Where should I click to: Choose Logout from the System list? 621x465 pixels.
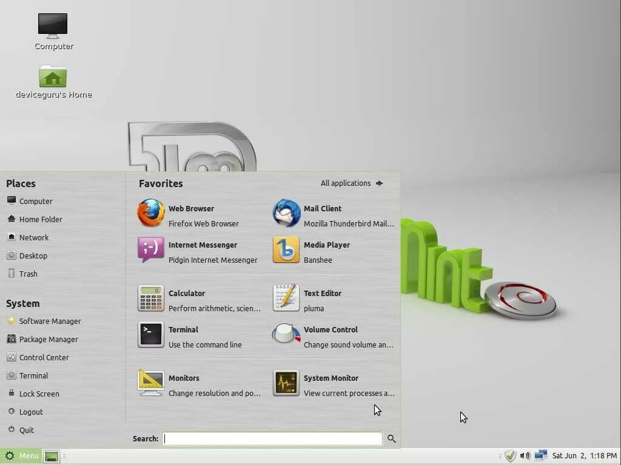coord(31,412)
